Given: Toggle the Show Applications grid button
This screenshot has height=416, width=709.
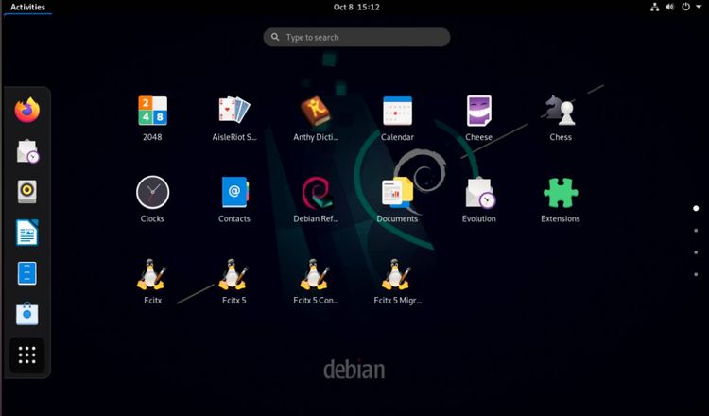Looking at the screenshot, I should [27, 355].
